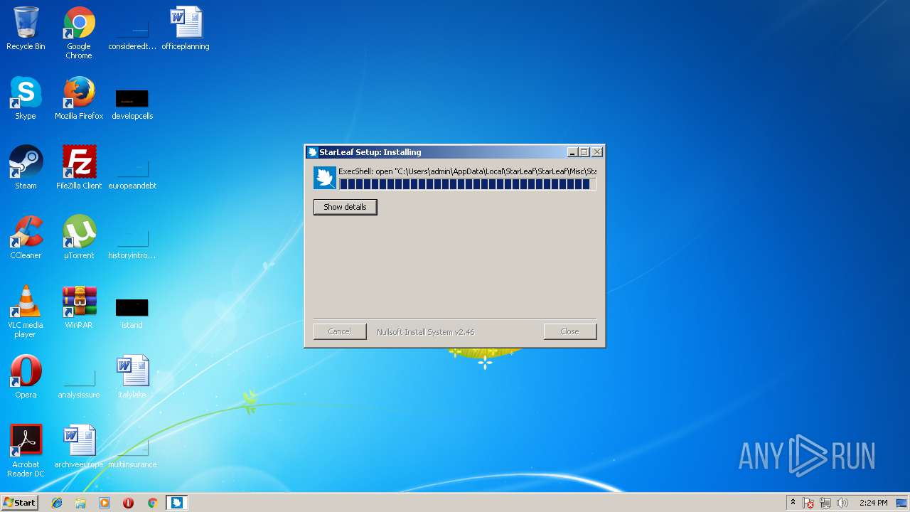
Task: Open VLC media player shortcut
Action: 26,311
